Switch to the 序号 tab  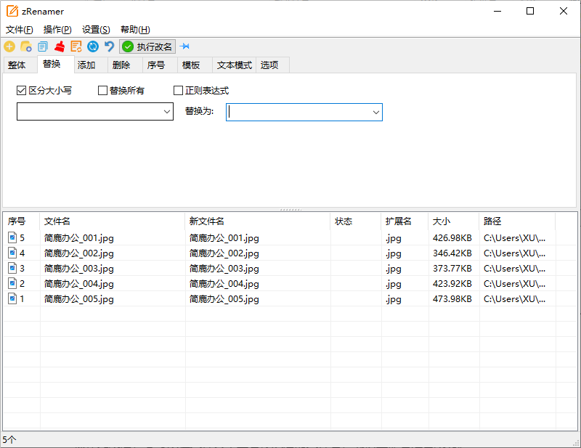156,65
